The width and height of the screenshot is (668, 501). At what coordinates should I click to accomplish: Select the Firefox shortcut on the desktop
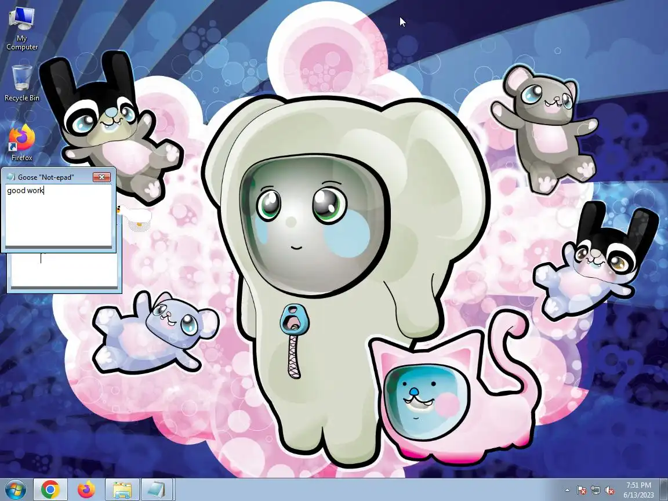(21, 143)
